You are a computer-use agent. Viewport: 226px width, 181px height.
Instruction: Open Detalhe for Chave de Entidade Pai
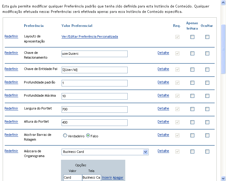163,69
